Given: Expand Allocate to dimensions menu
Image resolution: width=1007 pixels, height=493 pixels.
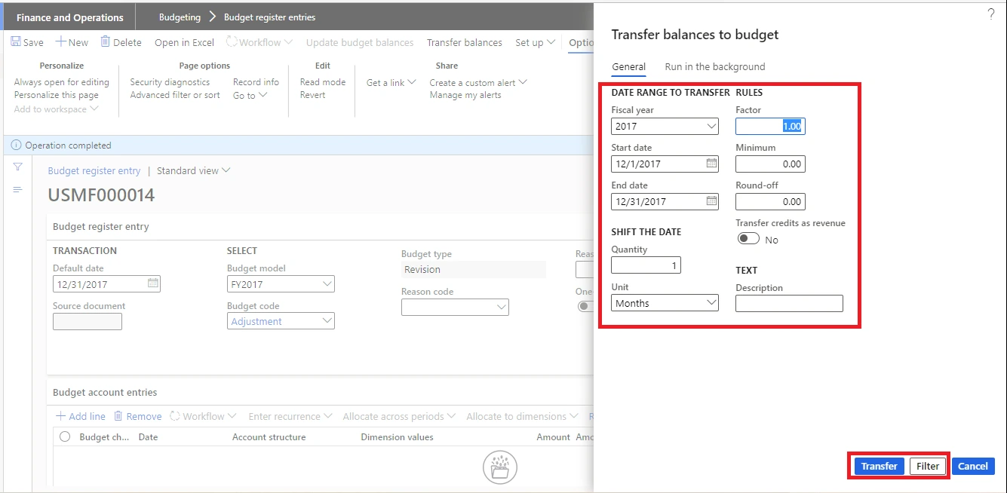Looking at the screenshot, I should 522,416.
